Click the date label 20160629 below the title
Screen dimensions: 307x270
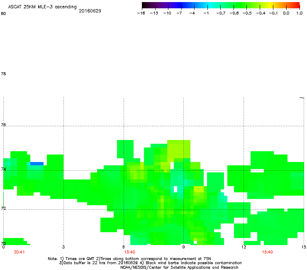tap(90, 11)
